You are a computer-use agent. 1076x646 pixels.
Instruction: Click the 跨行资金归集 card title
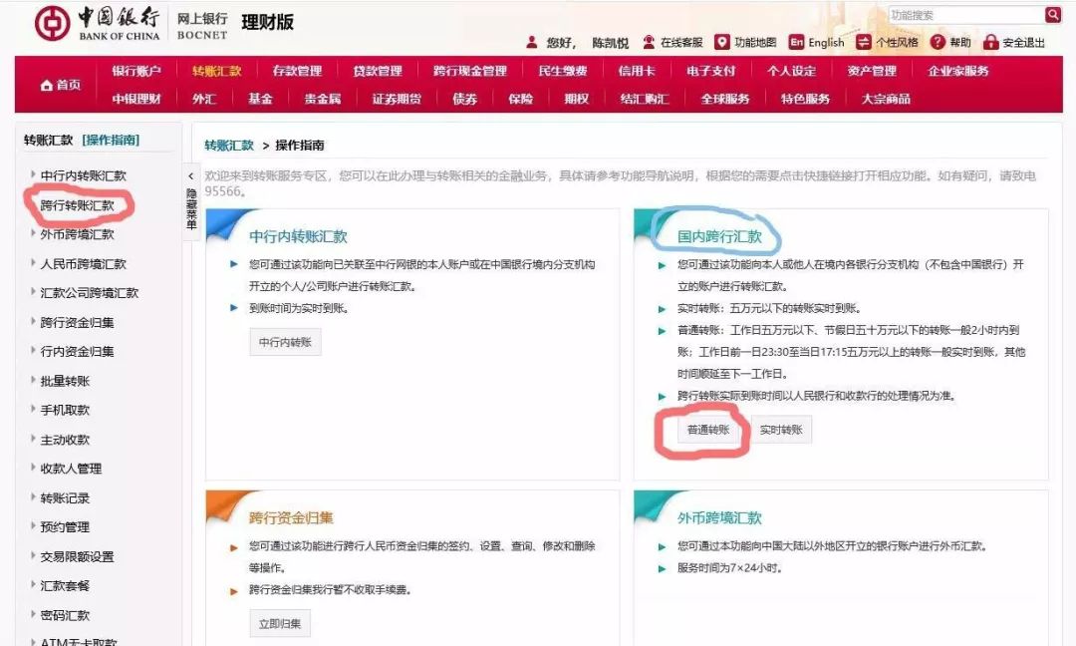point(291,518)
